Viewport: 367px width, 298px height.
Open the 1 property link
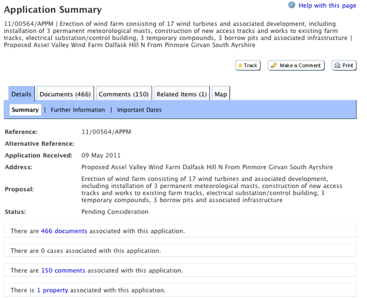click(x=53, y=290)
